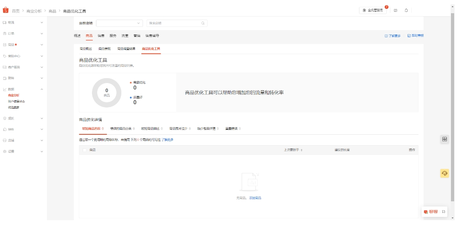Open the notification bell icon
This screenshot has width=459, height=229.
coord(406,10)
